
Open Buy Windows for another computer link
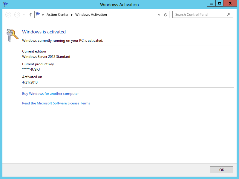pos(50,94)
